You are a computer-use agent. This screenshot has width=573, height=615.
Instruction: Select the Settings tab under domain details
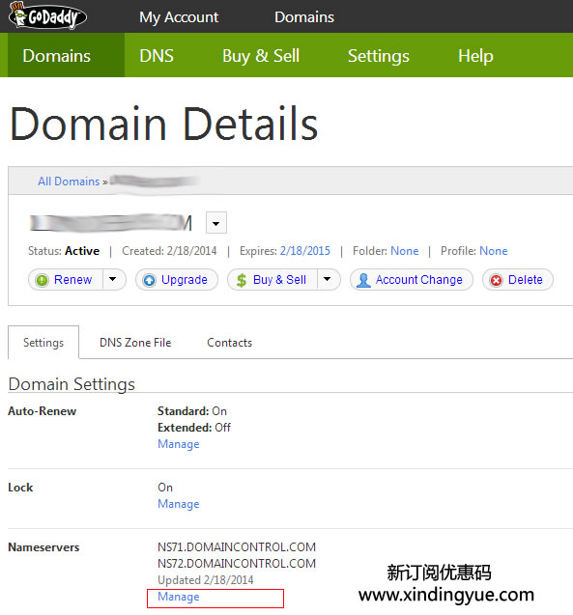coord(43,343)
